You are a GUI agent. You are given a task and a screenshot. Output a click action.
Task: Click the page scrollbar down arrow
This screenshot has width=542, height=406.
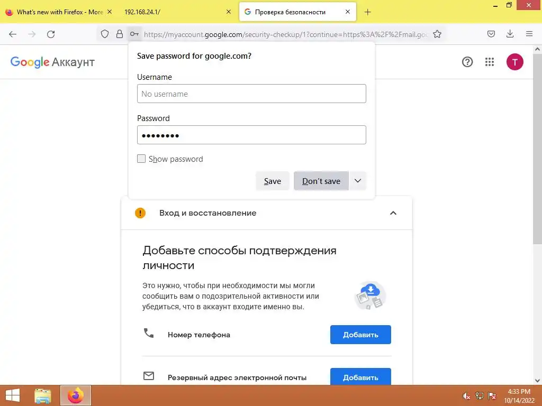tap(538, 381)
